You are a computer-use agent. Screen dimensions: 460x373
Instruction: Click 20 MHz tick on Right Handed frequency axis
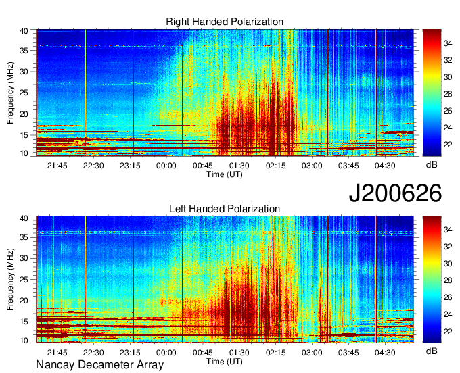tap(24, 114)
